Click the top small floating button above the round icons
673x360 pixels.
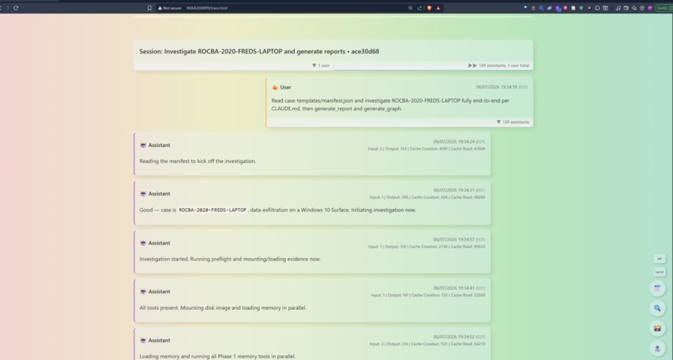[660, 259]
